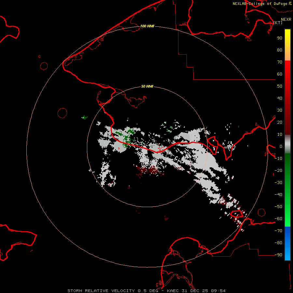Click the bright green segment of the color bar
This screenshot has height=293, width=293.
click(x=287, y=190)
